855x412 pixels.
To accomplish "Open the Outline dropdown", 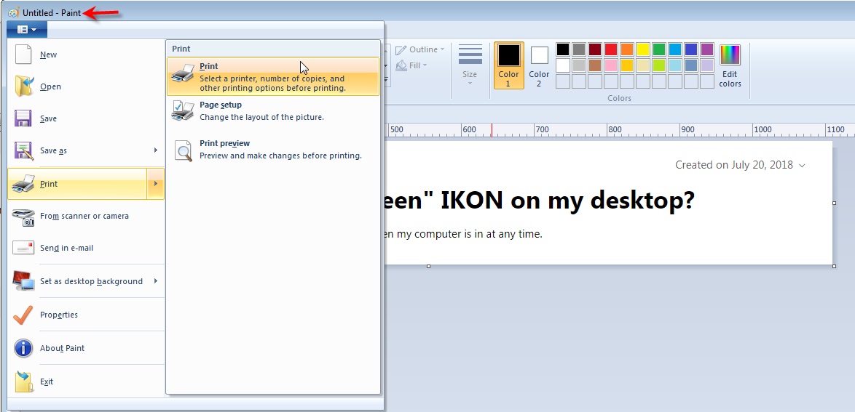I will pyautogui.click(x=420, y=49).
